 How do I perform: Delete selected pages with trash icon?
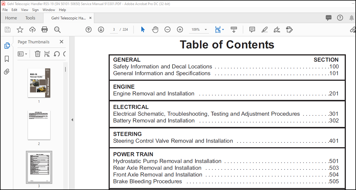click(38, 54)
